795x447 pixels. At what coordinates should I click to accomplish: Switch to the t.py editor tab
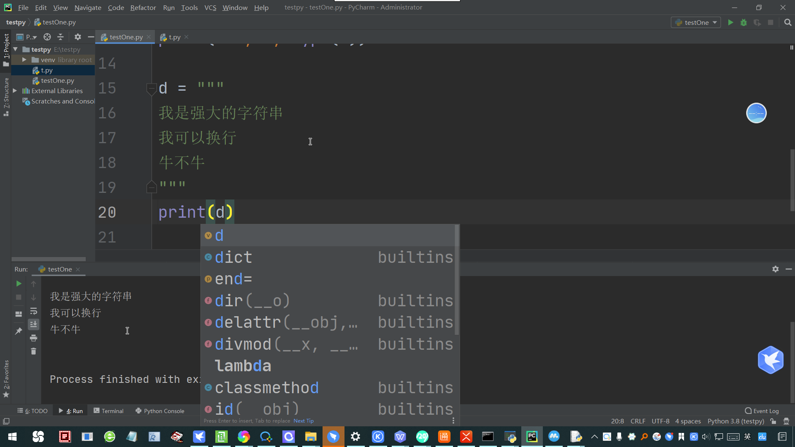pos(174,37)
